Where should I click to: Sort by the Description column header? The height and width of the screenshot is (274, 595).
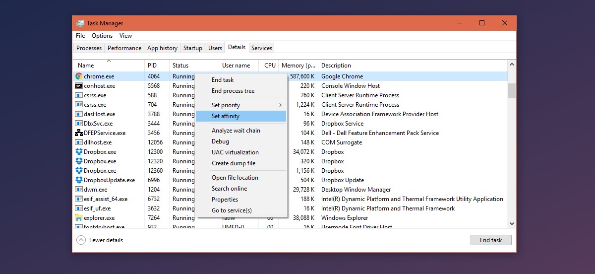(x=413, y=66)
